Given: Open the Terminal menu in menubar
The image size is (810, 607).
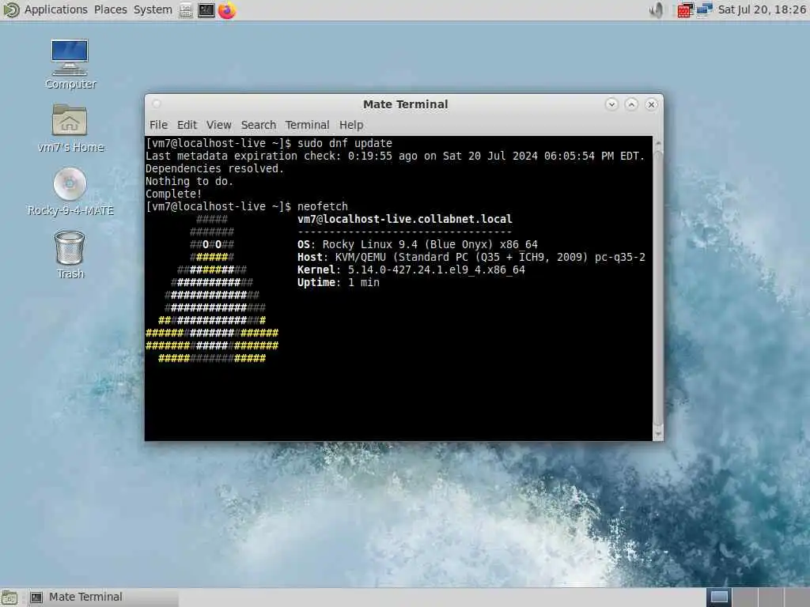Looking at the screenshot, I should coord(308,125).
